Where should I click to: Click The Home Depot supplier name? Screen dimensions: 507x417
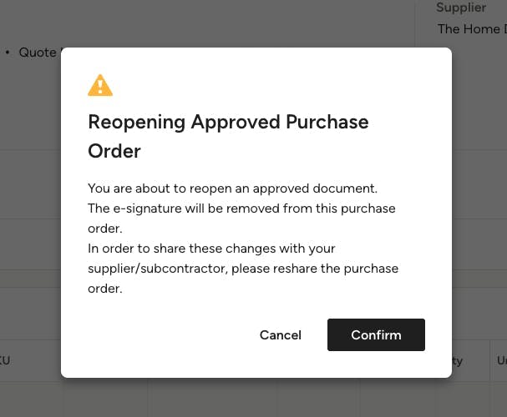click(x=472, y=29)
